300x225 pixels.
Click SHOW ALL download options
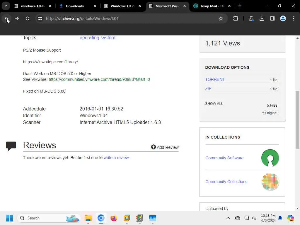(214, 104)
